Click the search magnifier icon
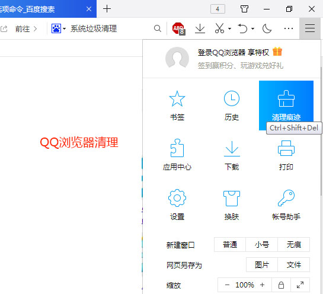 (158, 28)
